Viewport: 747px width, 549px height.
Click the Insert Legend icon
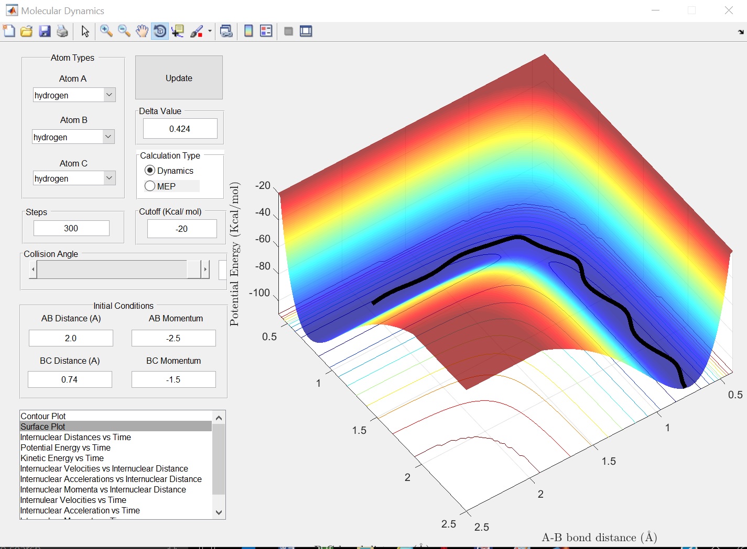point(266,31)
